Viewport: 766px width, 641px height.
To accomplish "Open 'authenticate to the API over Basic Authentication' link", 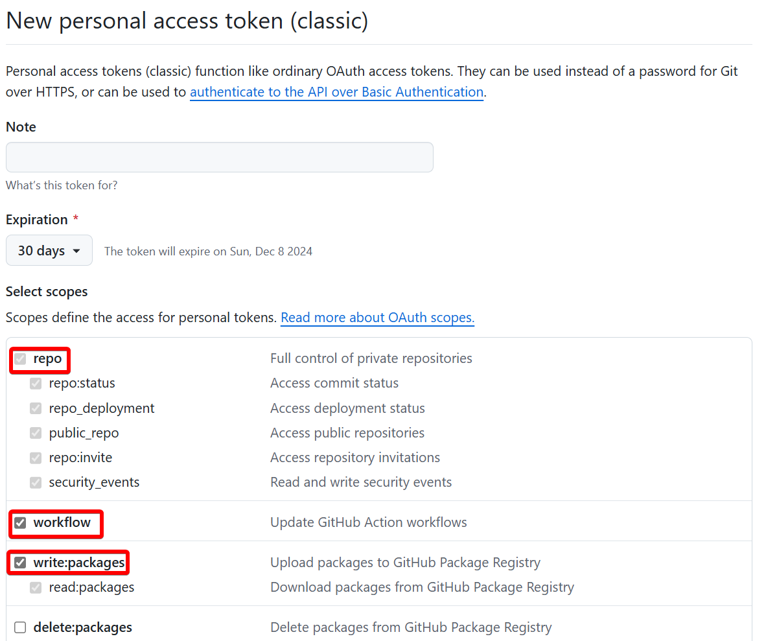I will [x=336, y=92].
